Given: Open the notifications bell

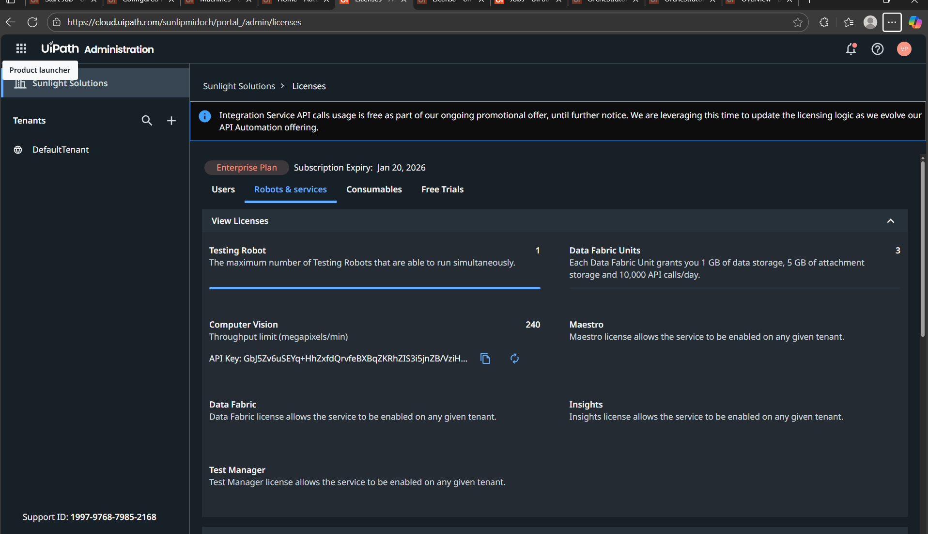Looking at the screenshot, I should pyautogui.click(x=851, y=49).
